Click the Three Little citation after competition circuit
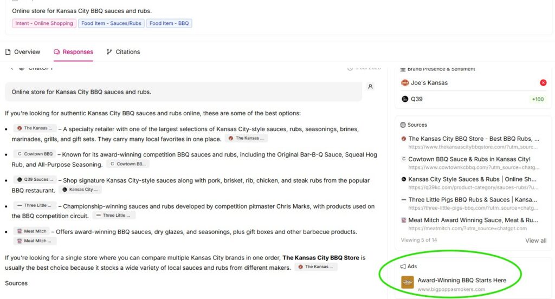 point(114,215)
